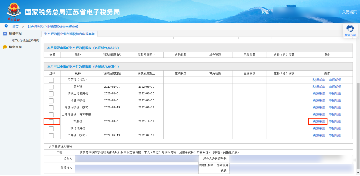View 申报明细 for 城镇土地使用税

pyautogui.click(x=335, y=94)
